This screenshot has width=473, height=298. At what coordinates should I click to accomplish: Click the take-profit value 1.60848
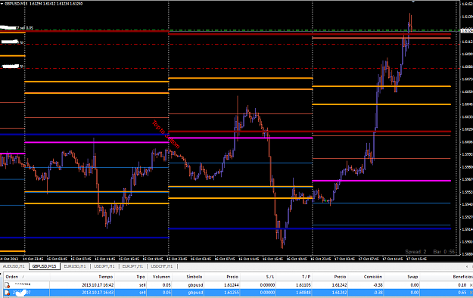(303, 293)
